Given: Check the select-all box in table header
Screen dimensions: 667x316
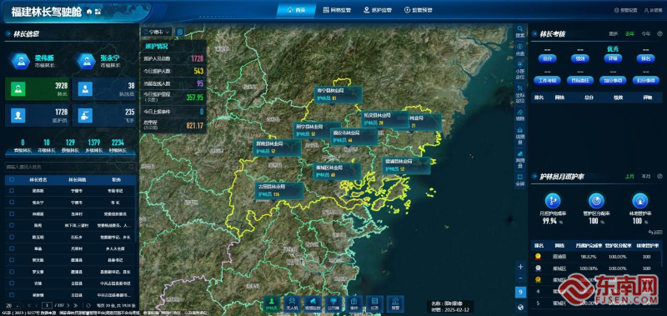Looking at the screenshot, I should coord(12,180).
